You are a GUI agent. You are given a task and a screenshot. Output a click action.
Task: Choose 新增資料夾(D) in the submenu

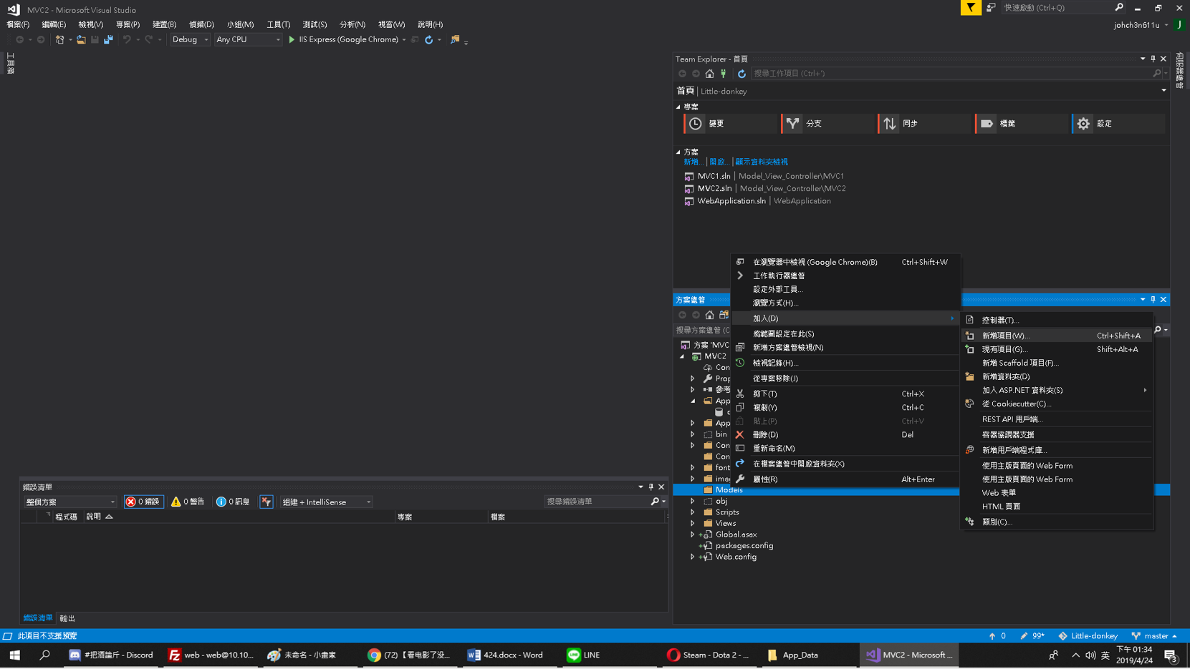[x=1057, y=377]
